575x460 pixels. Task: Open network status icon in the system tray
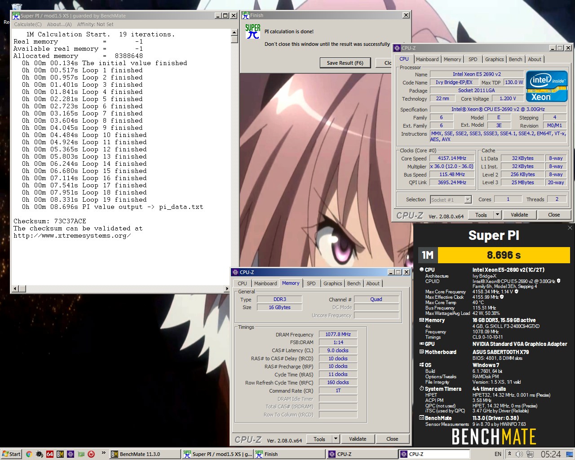530,454
